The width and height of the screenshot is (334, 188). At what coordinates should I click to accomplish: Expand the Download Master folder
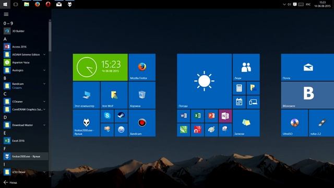[44, 125]
